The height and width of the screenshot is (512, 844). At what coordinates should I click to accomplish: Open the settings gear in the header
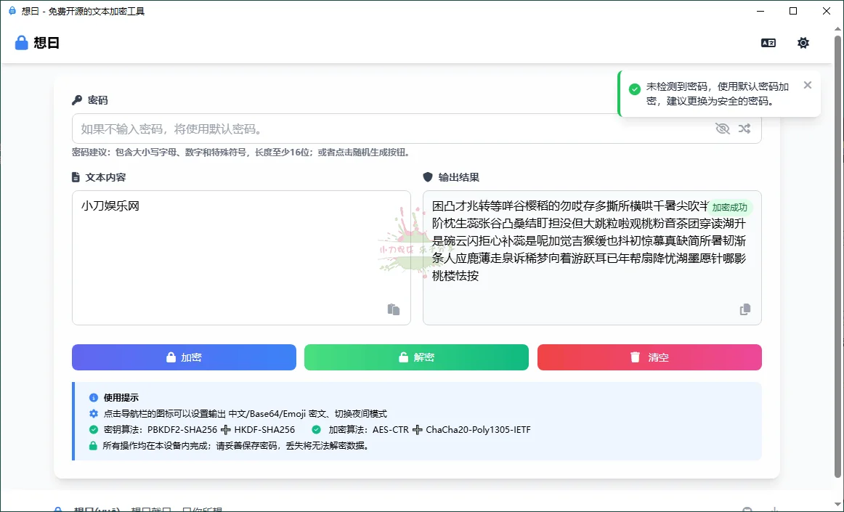803,42
